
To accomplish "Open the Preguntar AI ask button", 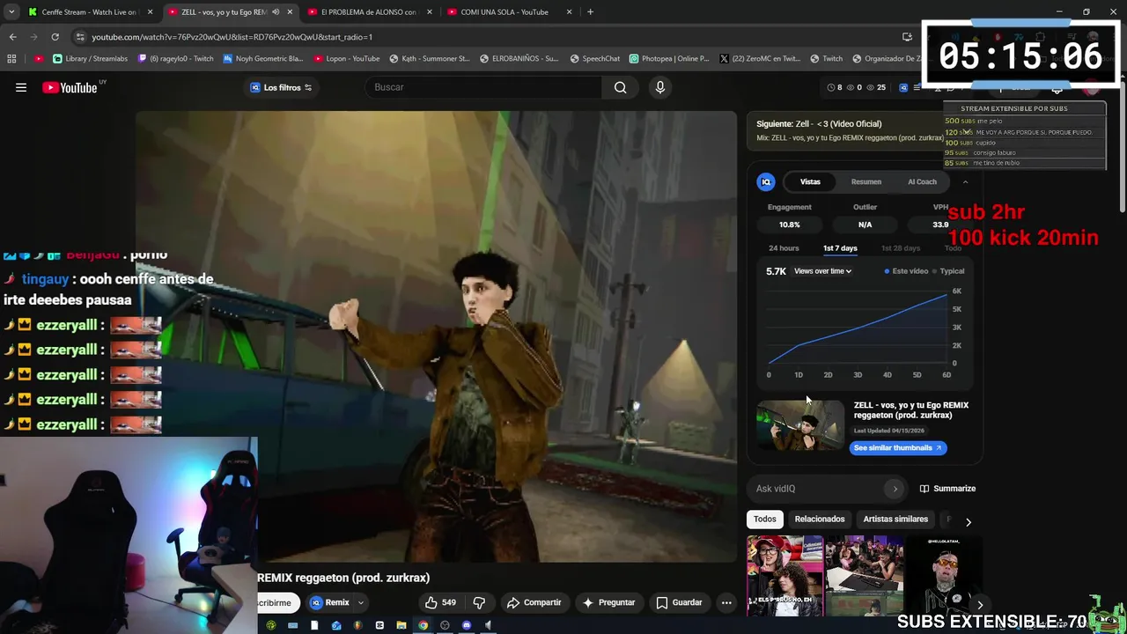I will click(x=608, y=602).
